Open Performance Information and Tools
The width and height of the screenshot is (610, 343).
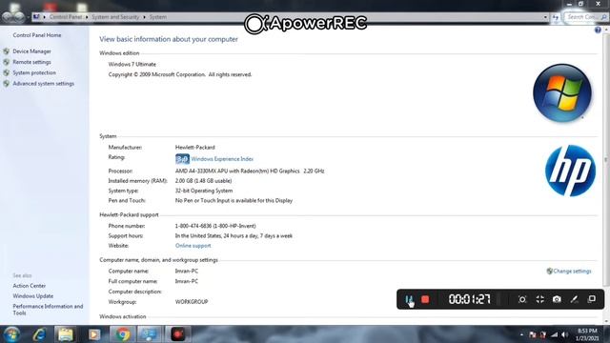click(x=48, y=310)
